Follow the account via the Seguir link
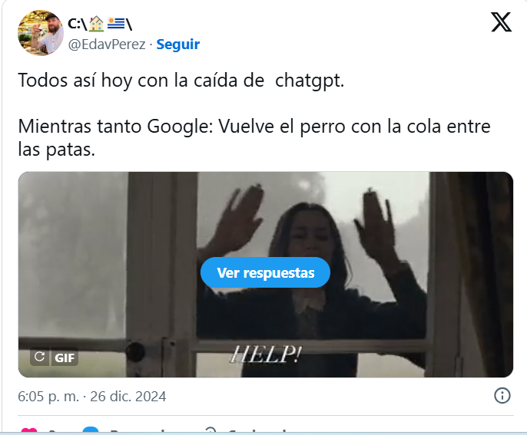 click(x=177, y=44)
